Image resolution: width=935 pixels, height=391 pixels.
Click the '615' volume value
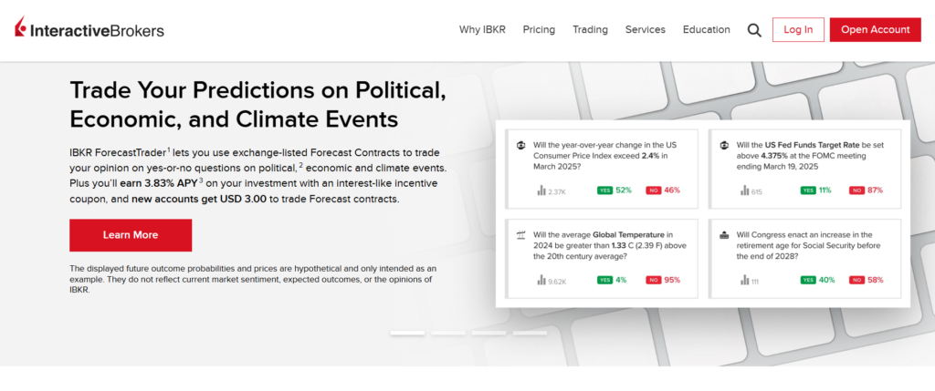click(x=757, y=191)
